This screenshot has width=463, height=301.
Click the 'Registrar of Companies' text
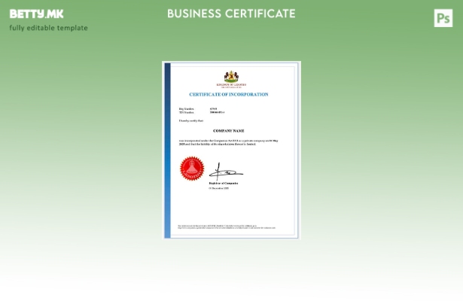coord(224,183)
